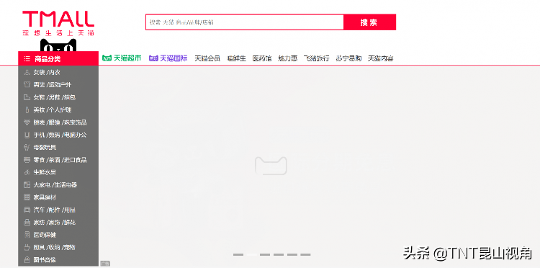
Task: Select the first carousel indicator dash
Action: [x=238, y=254]
